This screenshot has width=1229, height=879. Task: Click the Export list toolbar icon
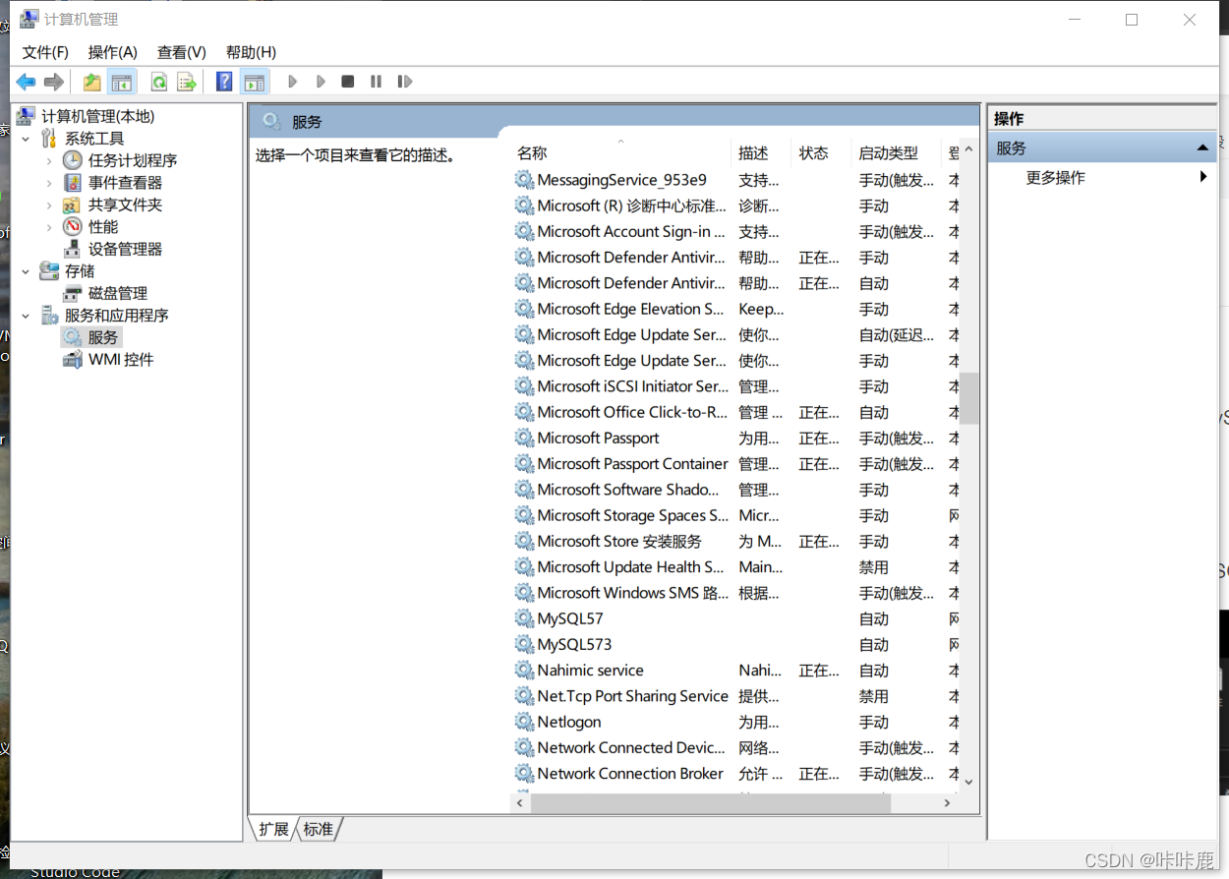pos(186,82)
